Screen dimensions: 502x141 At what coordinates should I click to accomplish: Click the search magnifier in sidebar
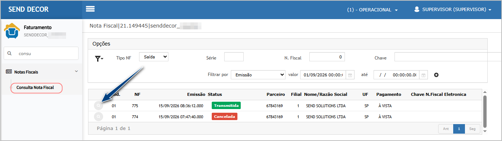(10, 53)
